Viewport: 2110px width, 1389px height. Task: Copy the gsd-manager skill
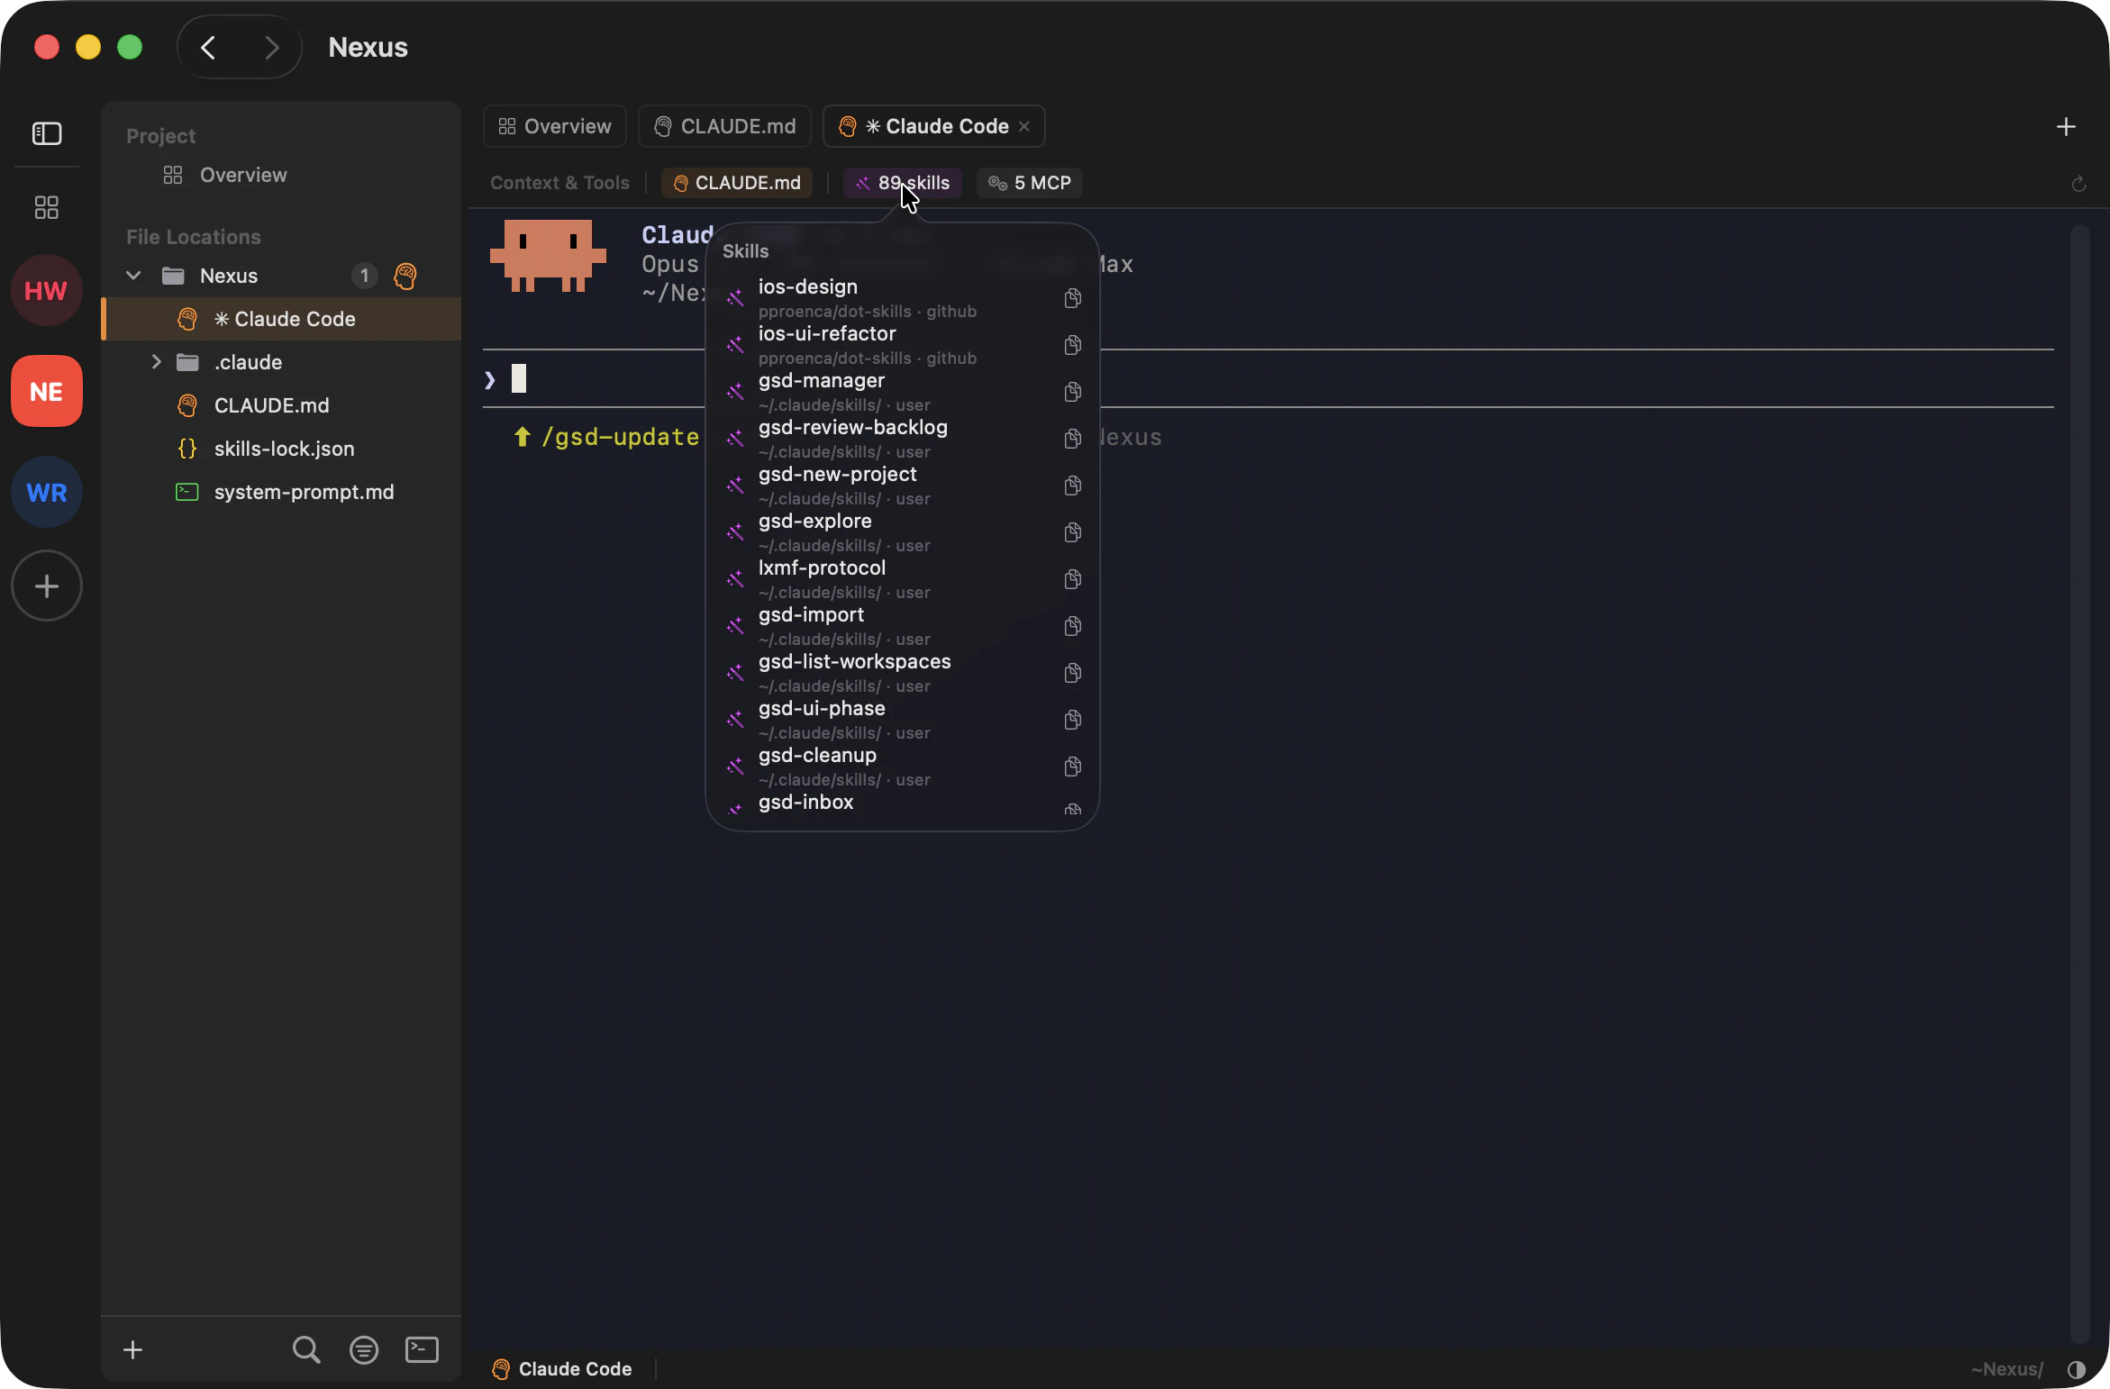[x=1072, y=392]
